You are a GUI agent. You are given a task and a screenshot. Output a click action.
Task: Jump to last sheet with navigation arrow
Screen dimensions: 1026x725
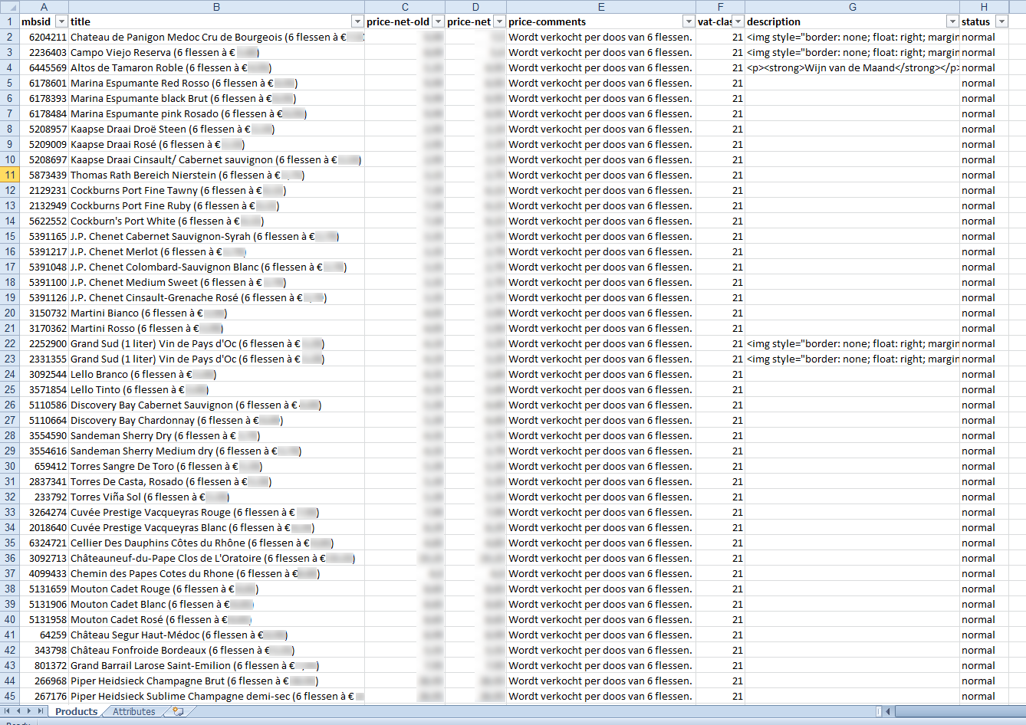(41, 711)
